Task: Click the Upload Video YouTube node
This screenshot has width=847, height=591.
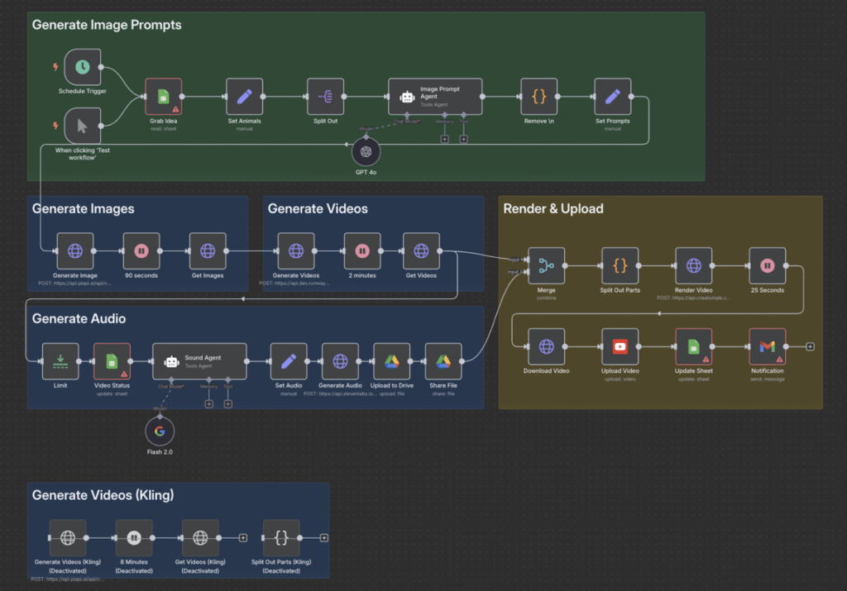Action: [620, 346]
